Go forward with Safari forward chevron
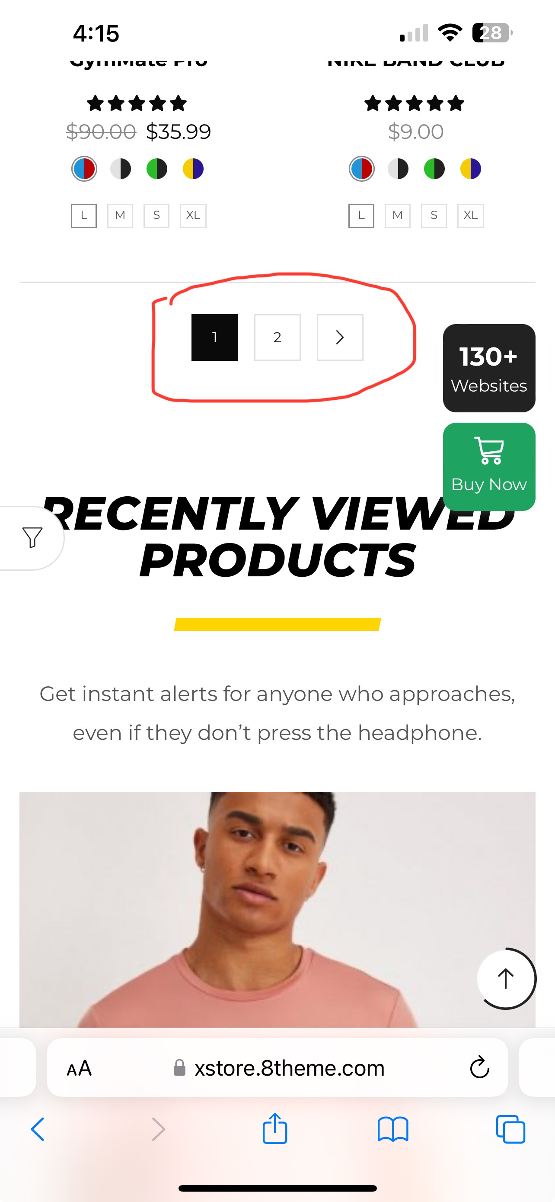555x1202 pixels. [159, 1130]
